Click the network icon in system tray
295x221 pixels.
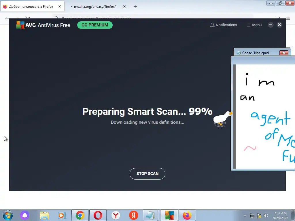click(x=252, y=216)
